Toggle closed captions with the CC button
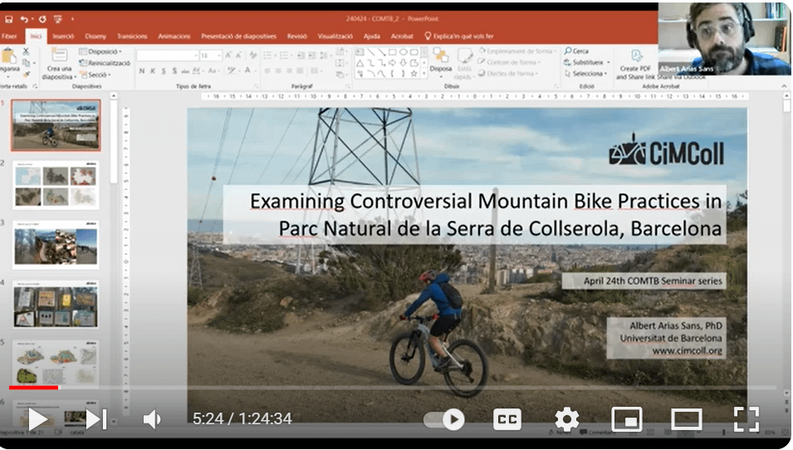This screenshot has height=450, width=793. 507,419
